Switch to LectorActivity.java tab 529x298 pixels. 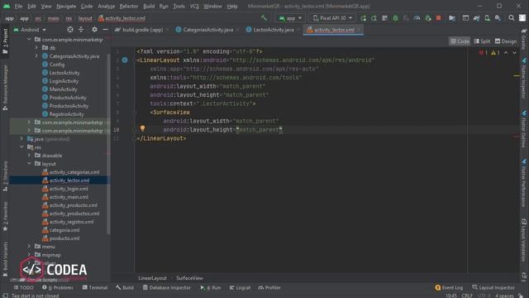point(273,30)
